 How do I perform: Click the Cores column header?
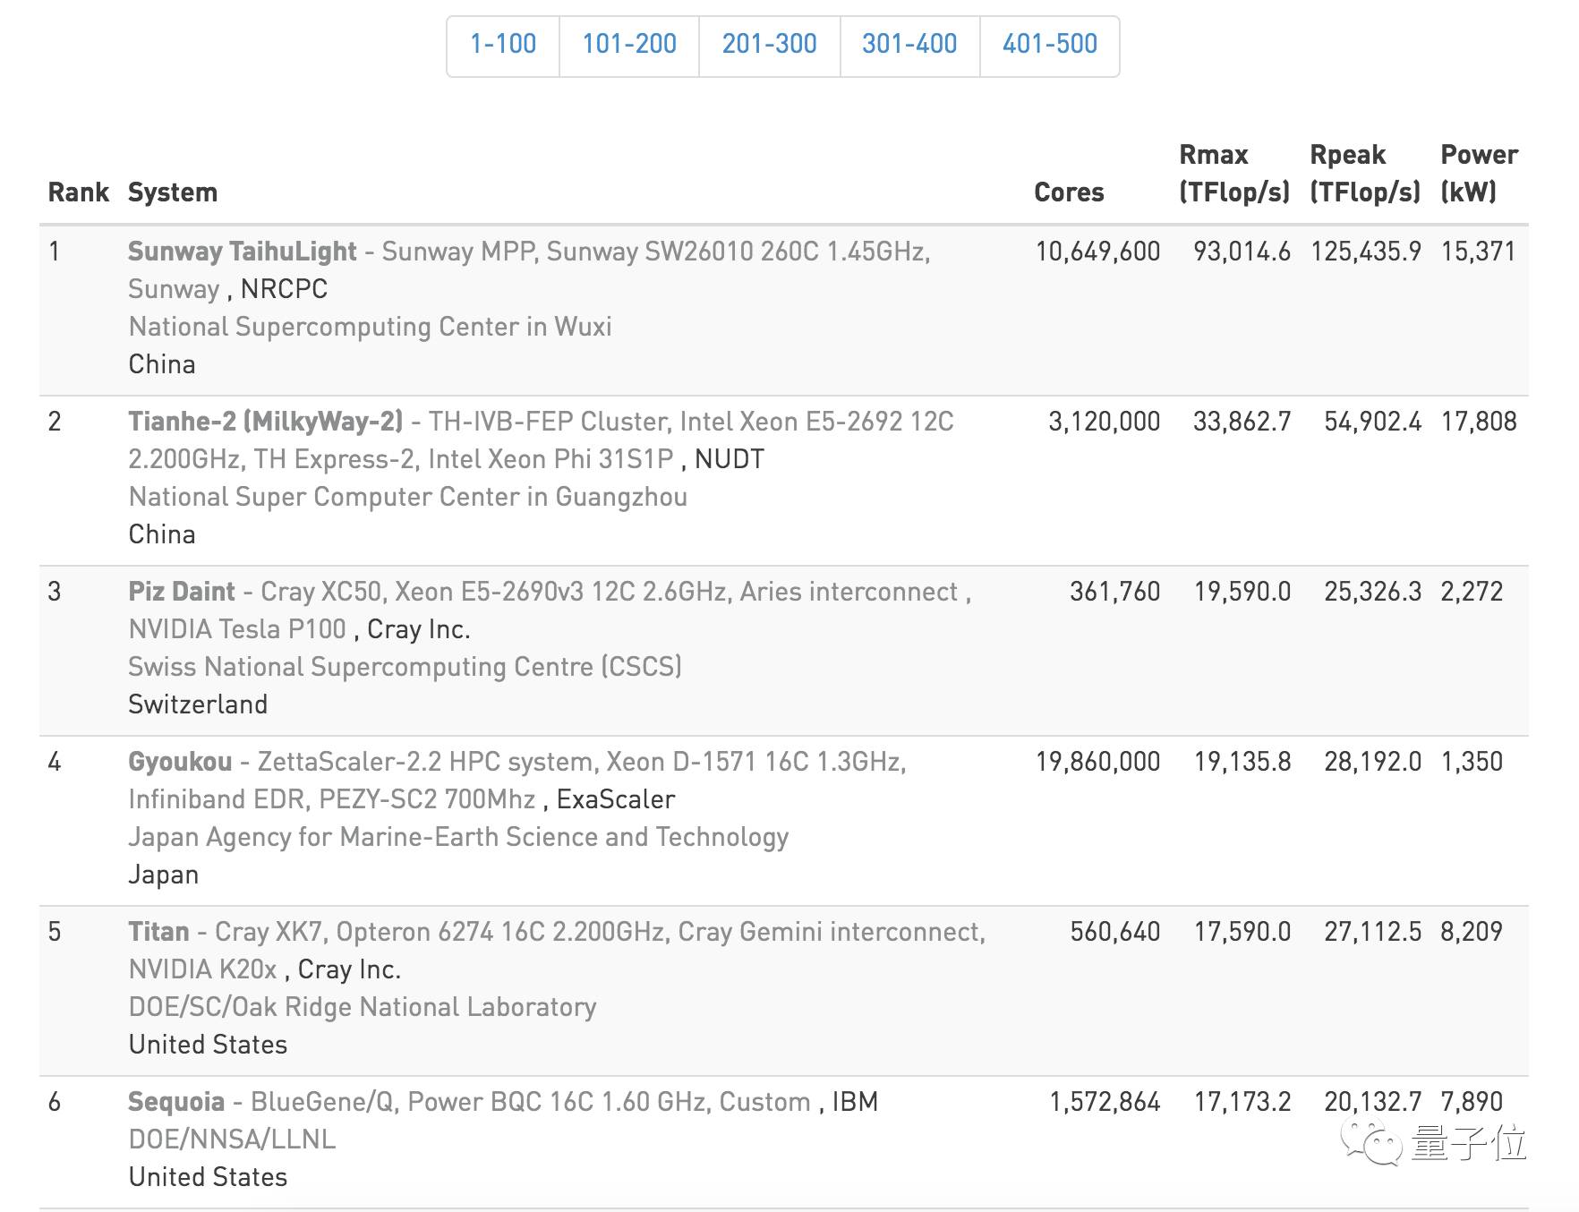click(1069, 192)
